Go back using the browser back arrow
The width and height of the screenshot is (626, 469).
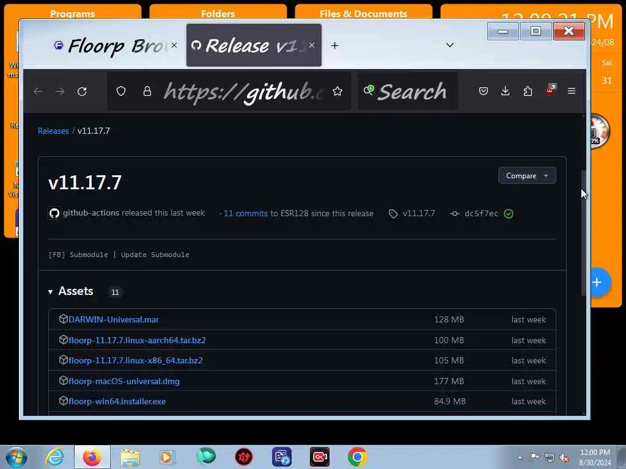click(39, 92)
